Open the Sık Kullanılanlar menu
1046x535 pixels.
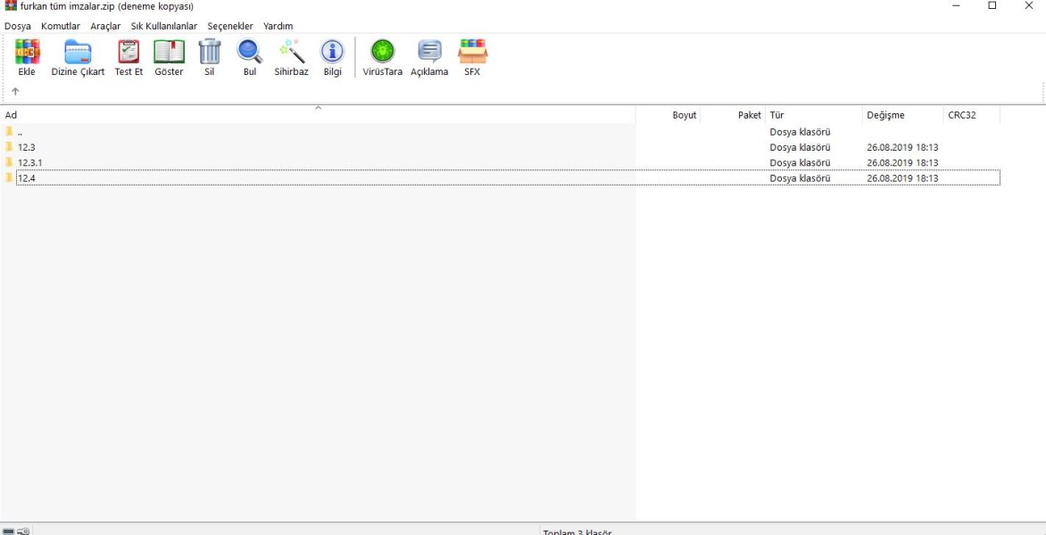164,26
